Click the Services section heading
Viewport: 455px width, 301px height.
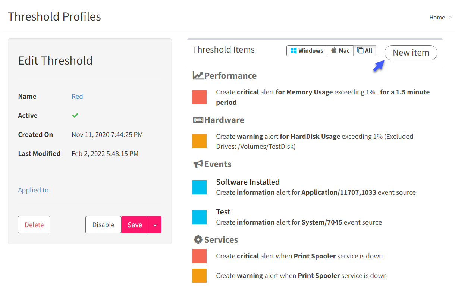221,239
